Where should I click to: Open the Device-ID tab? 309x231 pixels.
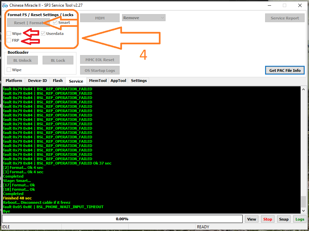[38, 81]
